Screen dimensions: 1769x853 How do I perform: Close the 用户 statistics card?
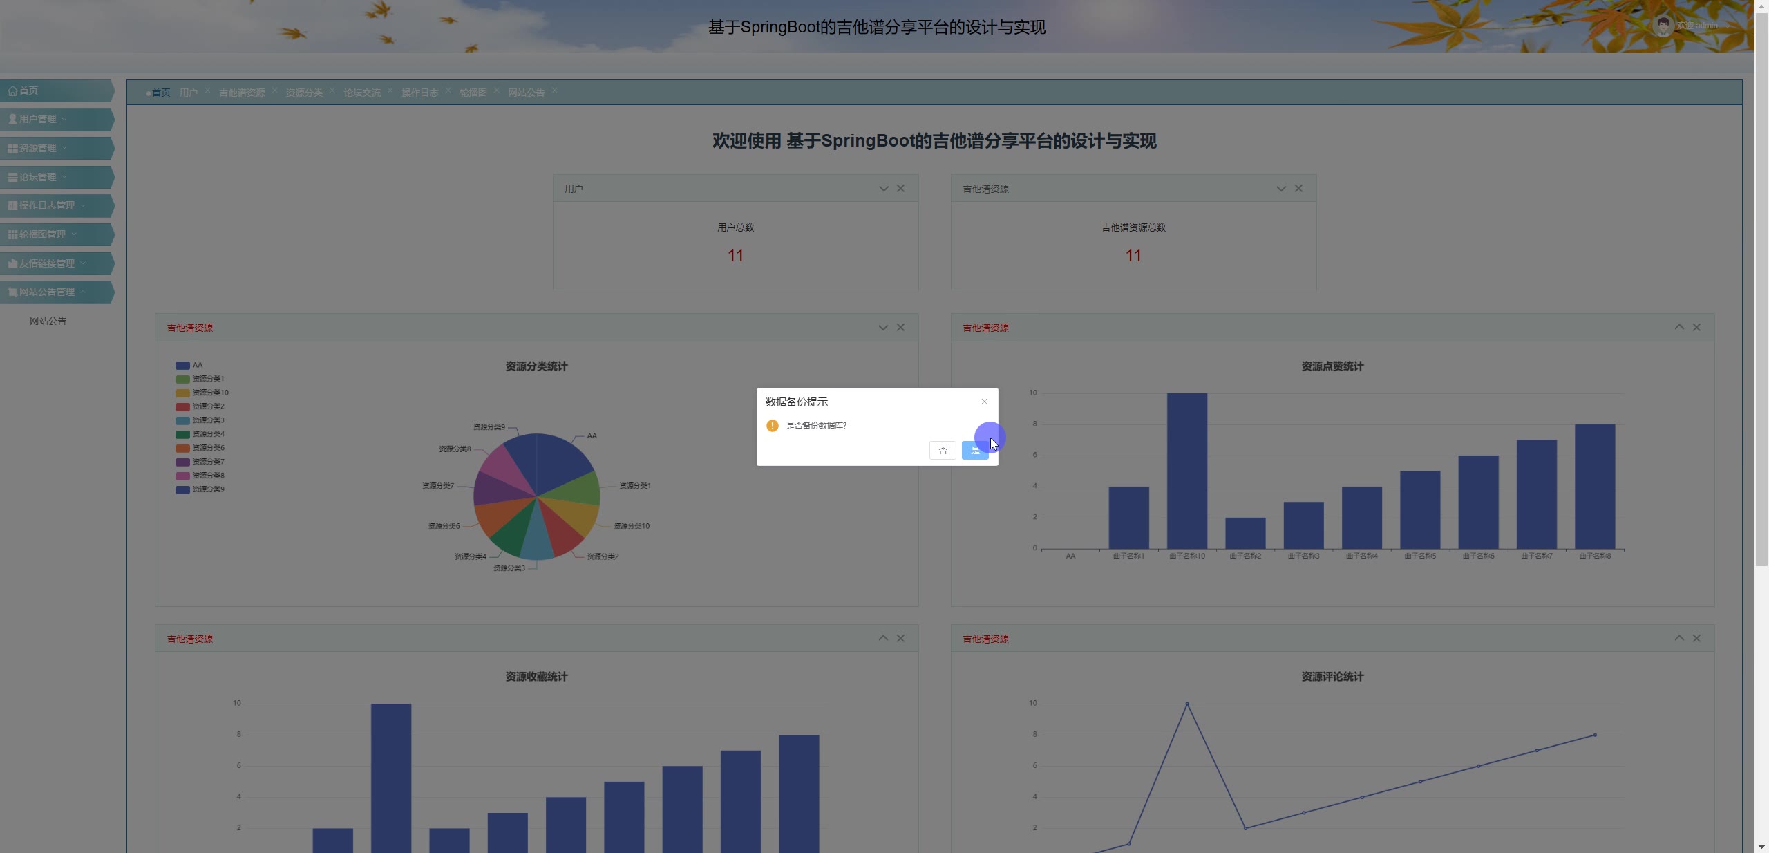pyautogui.click(x=900, y=189)
